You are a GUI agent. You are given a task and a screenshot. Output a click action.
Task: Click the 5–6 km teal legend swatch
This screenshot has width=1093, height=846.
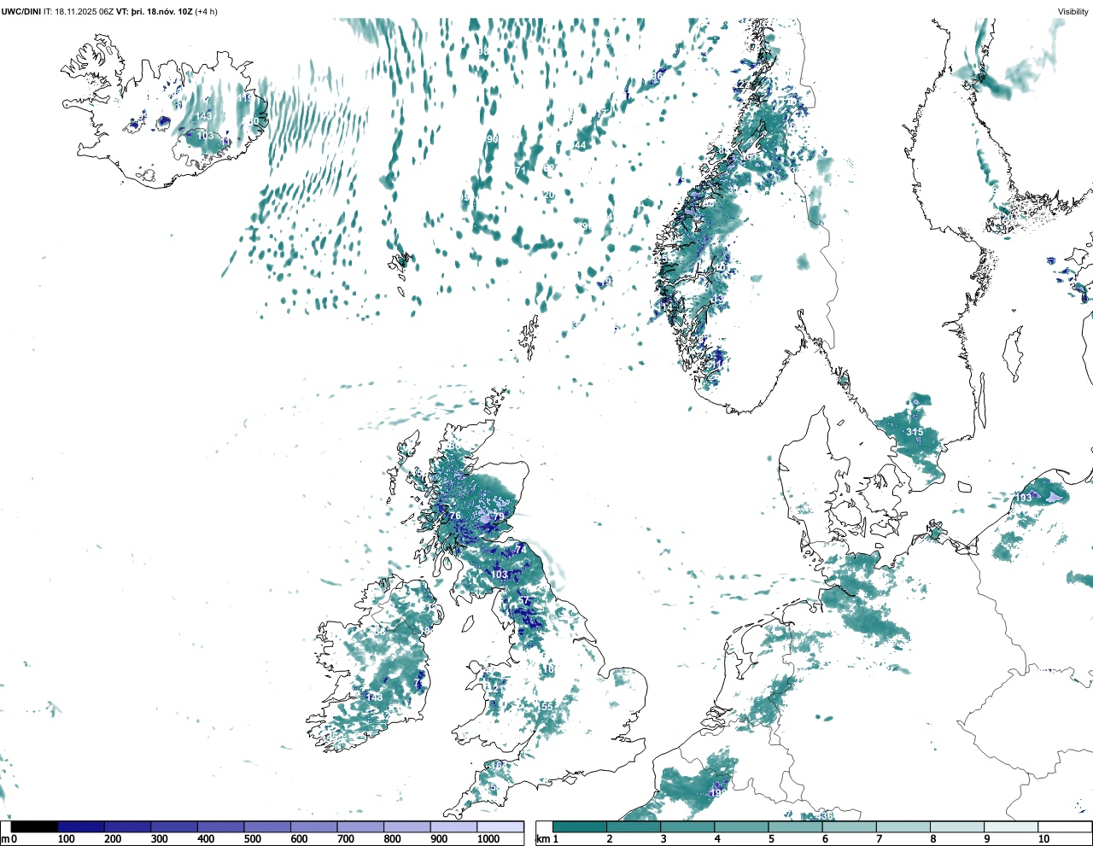point(795,827)
